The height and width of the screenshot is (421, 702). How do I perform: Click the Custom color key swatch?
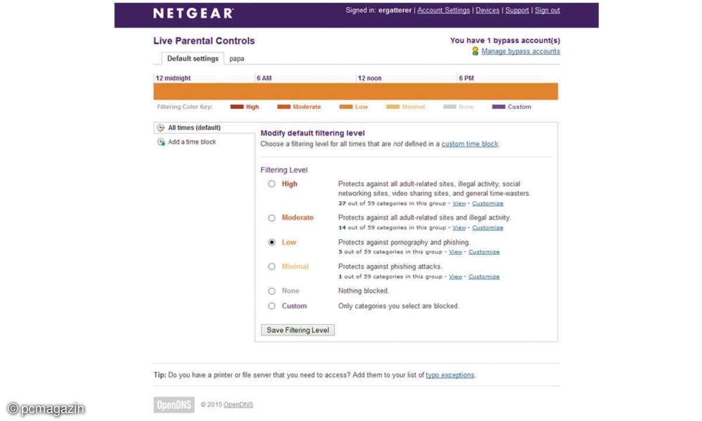click(499, 107)
